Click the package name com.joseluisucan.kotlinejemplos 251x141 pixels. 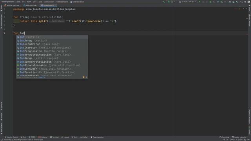coord(51,9)
